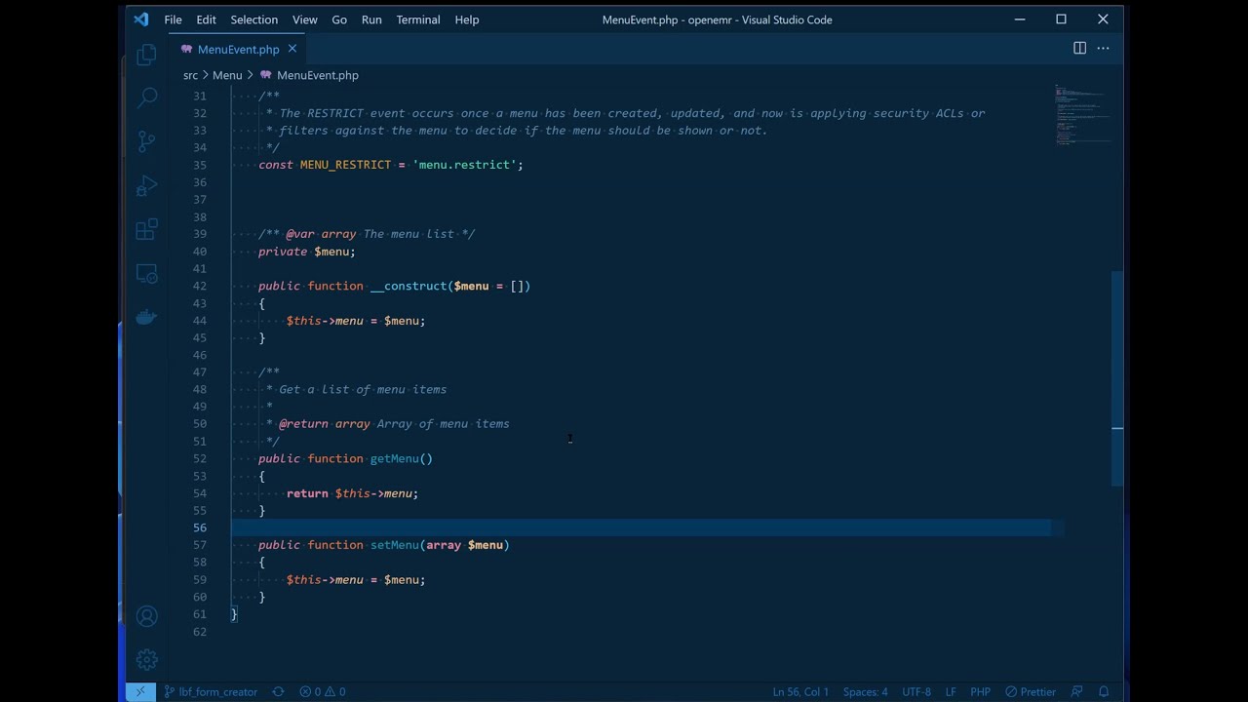Viewport: 1248px width, 702px height.
Task: Open the File menu
Action: pos(173,19)
